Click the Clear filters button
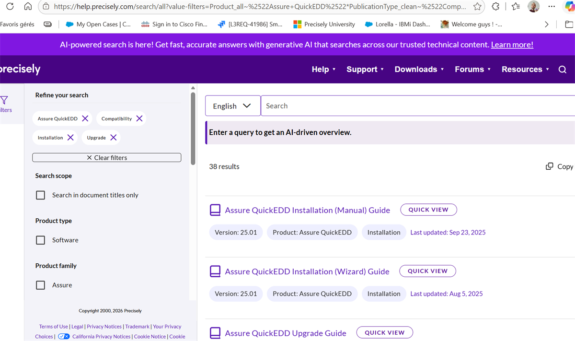The width and height of the screenshot is (575, 341). click(x=107, y=157)
